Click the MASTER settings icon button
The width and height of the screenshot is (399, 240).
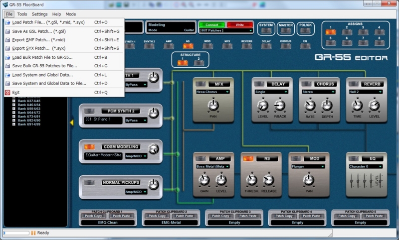[286, 31]
